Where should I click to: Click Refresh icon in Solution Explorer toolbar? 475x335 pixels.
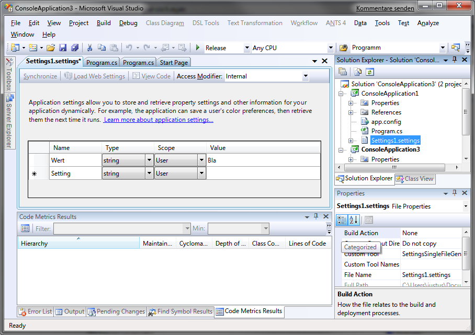click(370, 72)
